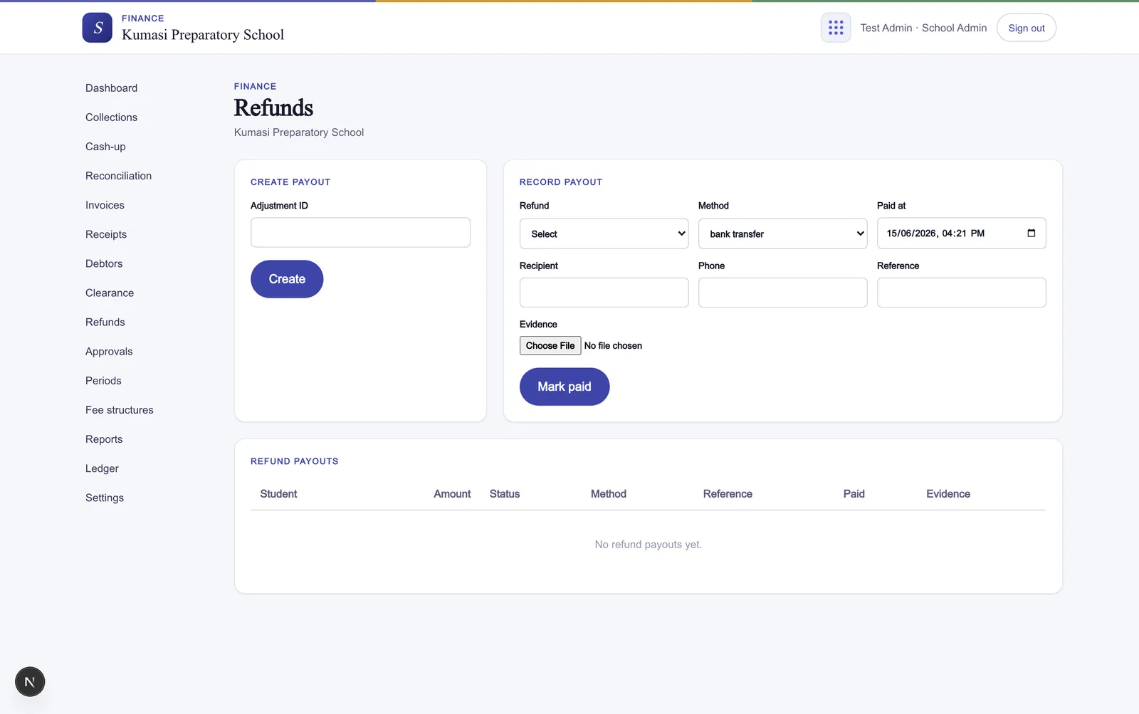Click the RECORD PAYOUT section title
The width and height of the screenshot is (1139, 714).
click(561, 182)
